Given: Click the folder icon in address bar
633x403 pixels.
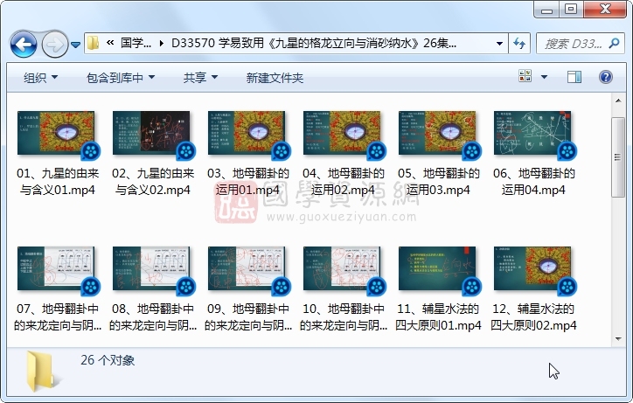Looking at the screenshot, I should (94, 43).
